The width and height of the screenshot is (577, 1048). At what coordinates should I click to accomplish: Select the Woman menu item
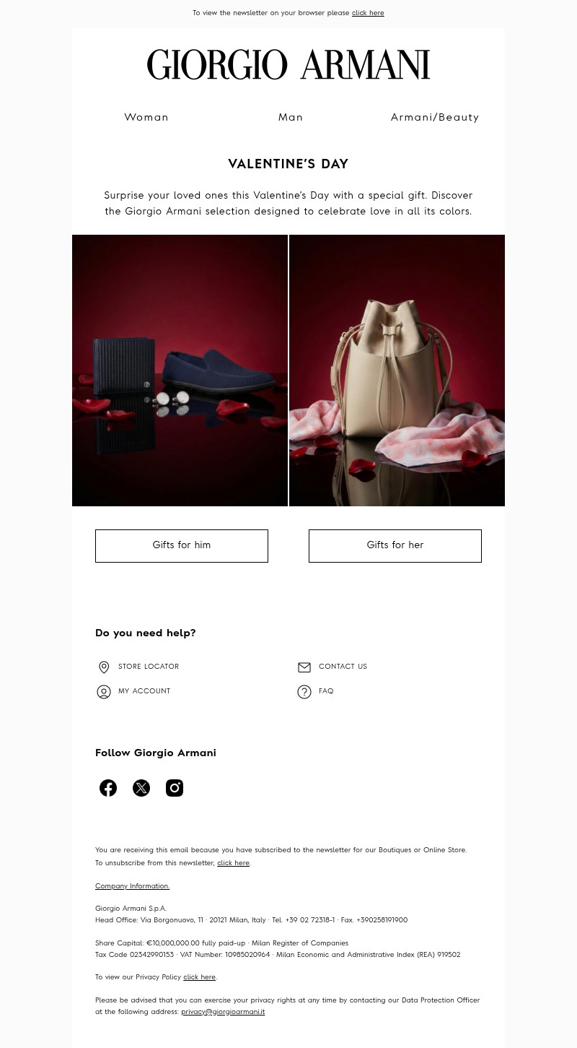[146, 117]
